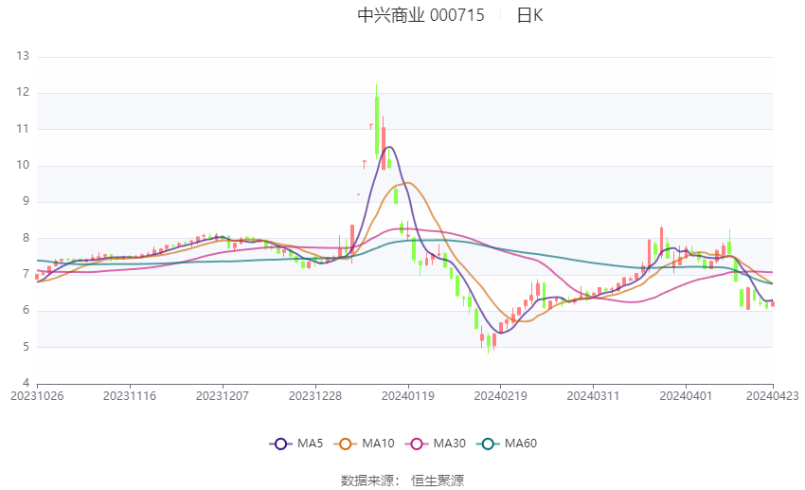
Task: Click y-axis value label 9
Action: 27,201
